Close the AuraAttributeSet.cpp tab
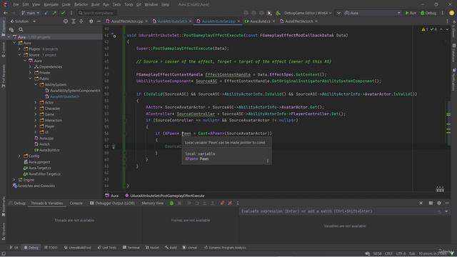 [x=238, y=21]
